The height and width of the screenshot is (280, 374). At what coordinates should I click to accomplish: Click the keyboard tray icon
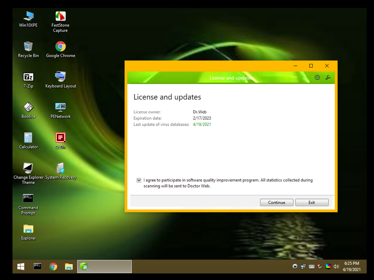pos(312,266)
